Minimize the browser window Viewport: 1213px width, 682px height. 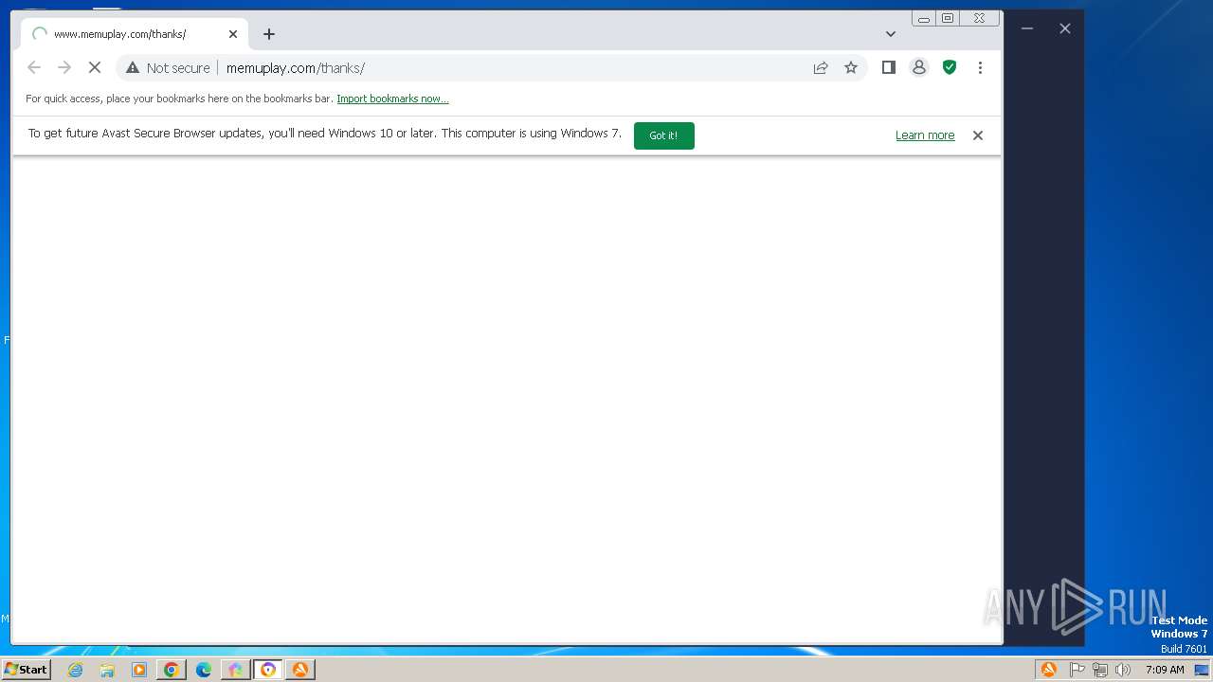[x=924, y=18]
